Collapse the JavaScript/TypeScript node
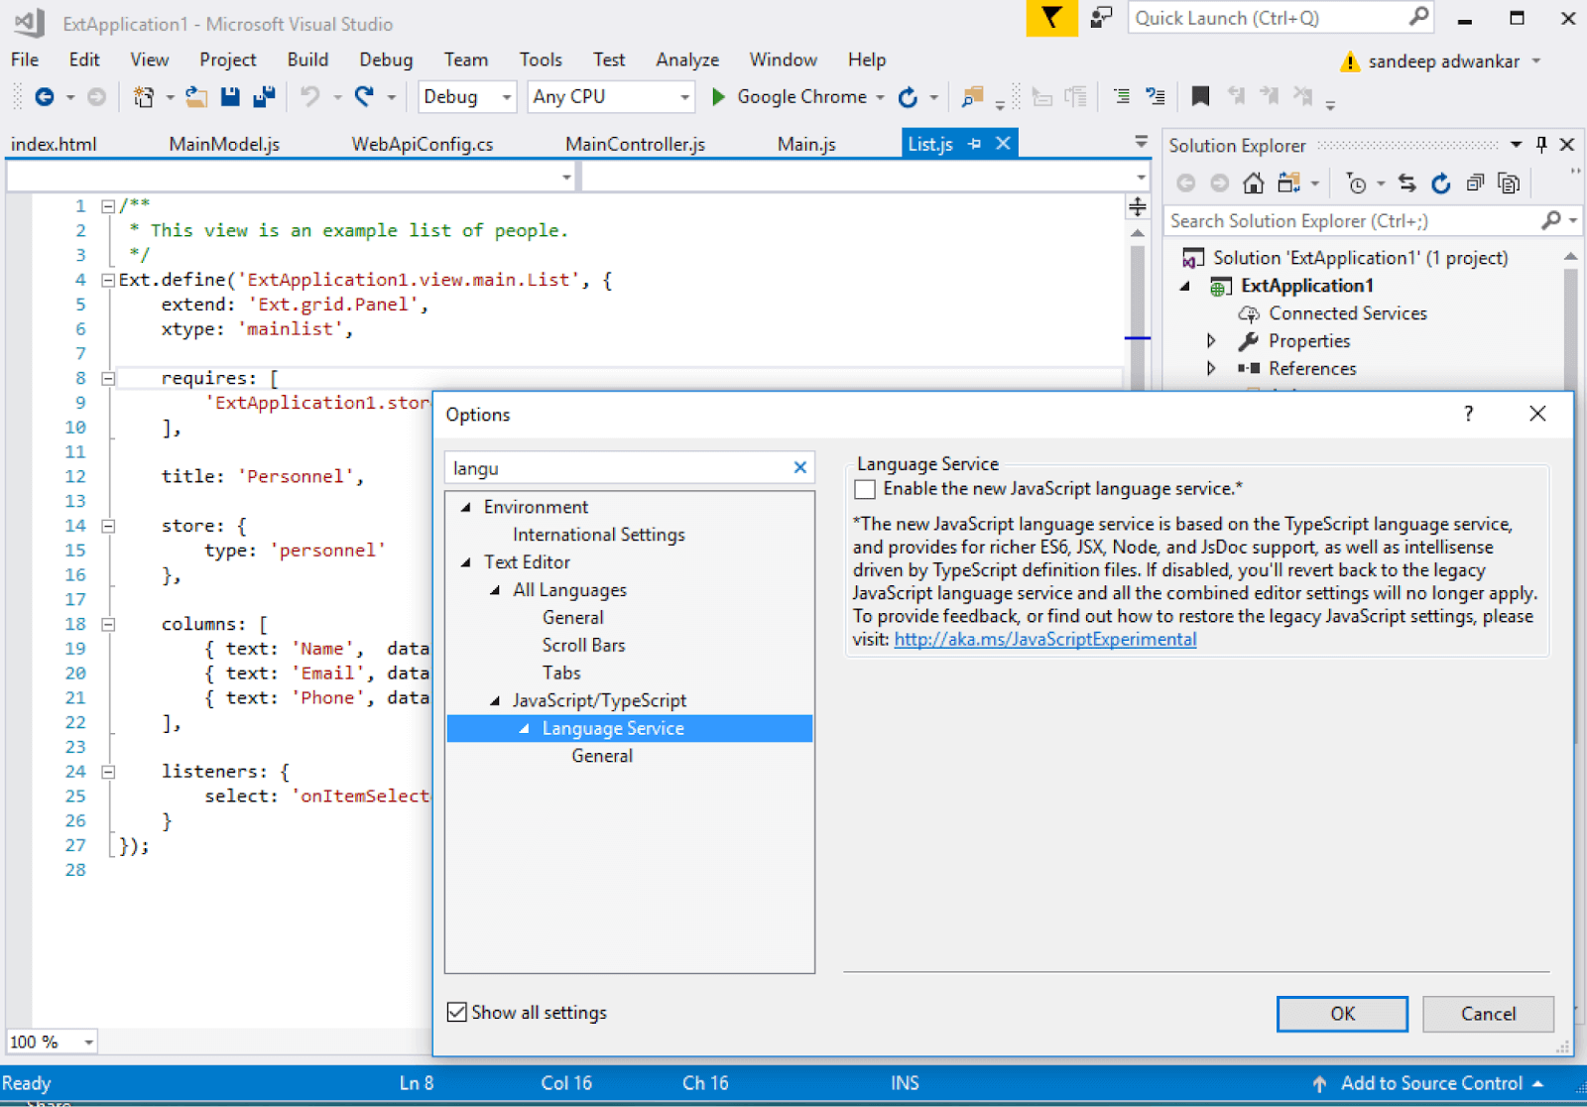This screenshot has width=1587, height=1107. pyautogui.click(x=495, y=700)
